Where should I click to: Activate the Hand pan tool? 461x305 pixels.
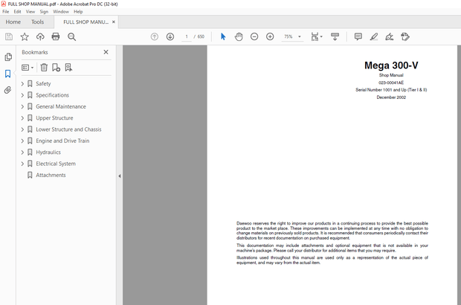pos(239,36)
